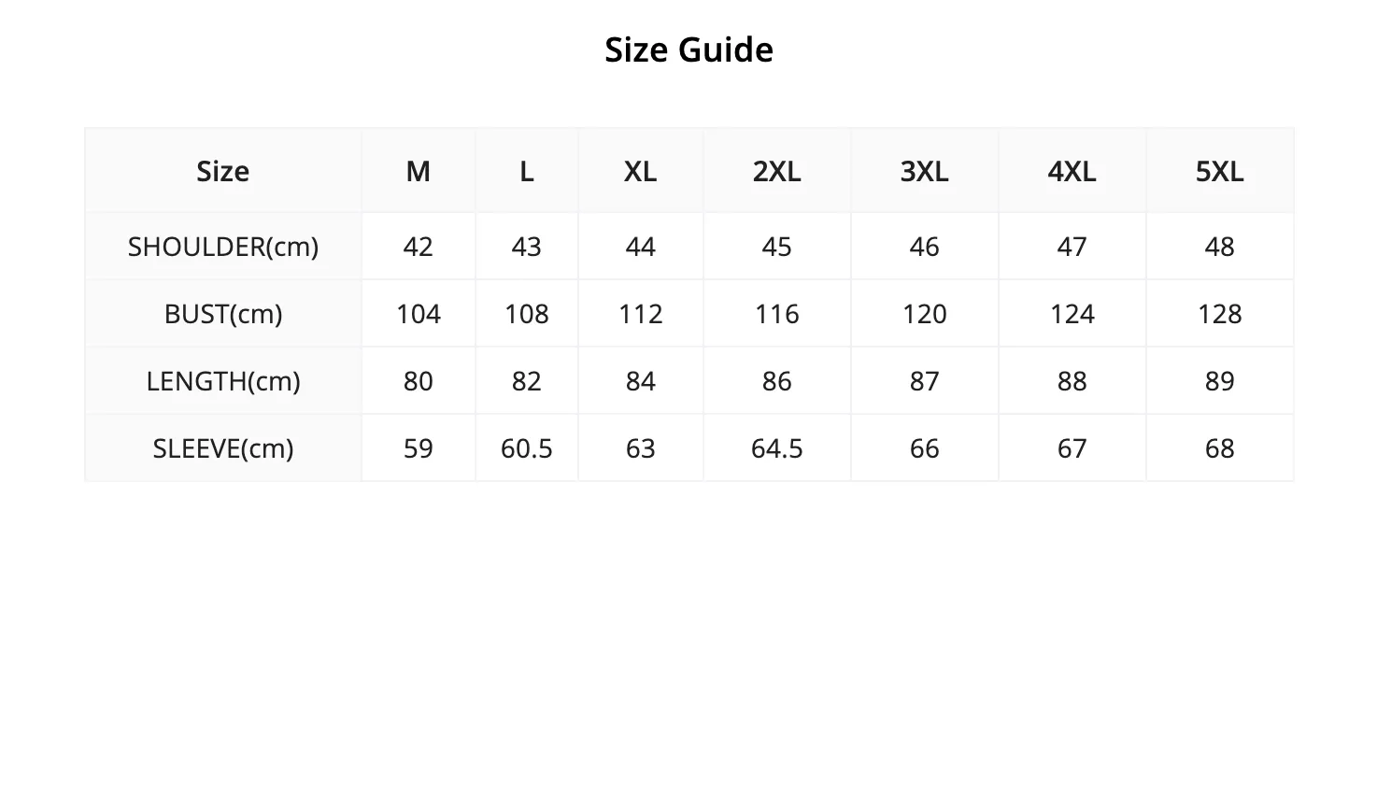Select the LENGTH(cm) row label

(223, 381)
